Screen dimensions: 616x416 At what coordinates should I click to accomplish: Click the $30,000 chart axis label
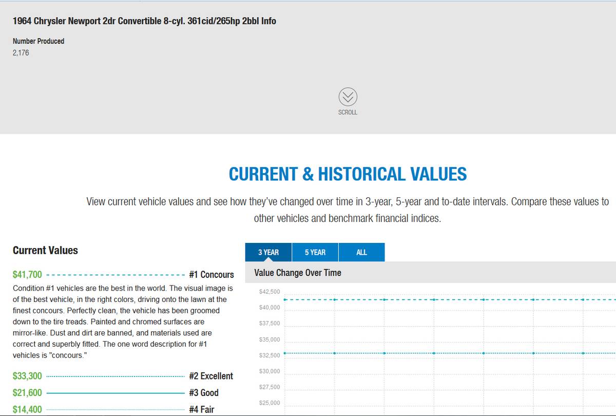point(269,371)
